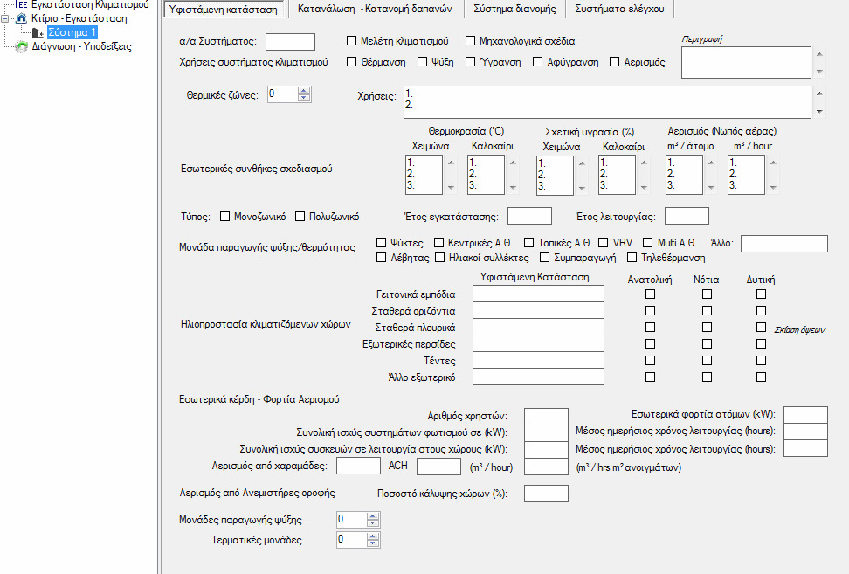Open Σύστημα διανομής tab
Image resolution: width=849 pixels, height=574 pixels.
(x=514, y=9)
